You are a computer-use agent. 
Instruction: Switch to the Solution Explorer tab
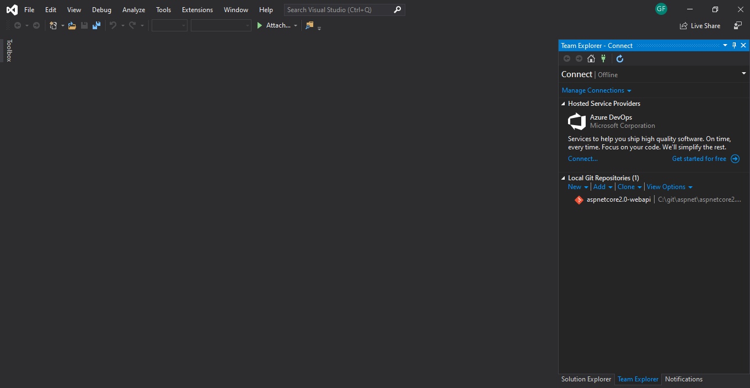[x=586, y=379]
